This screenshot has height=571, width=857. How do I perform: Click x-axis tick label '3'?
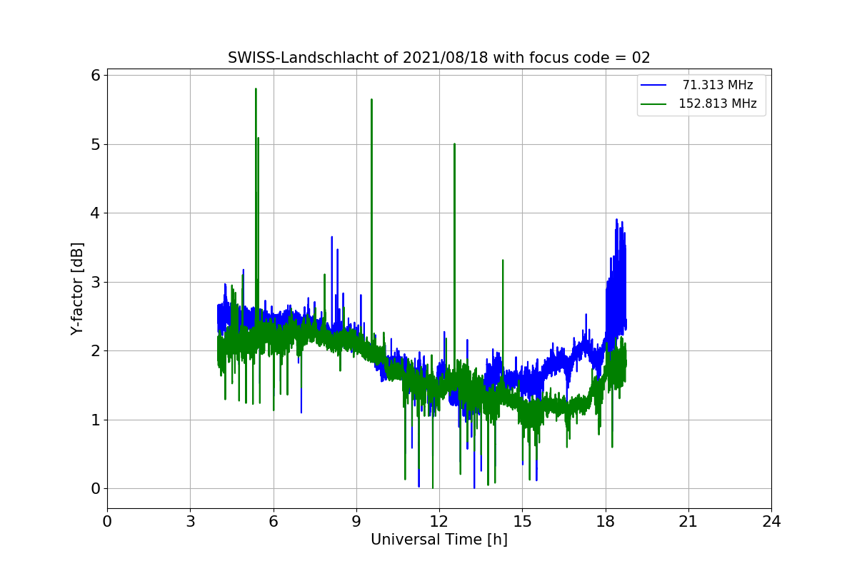coord(190,522)
